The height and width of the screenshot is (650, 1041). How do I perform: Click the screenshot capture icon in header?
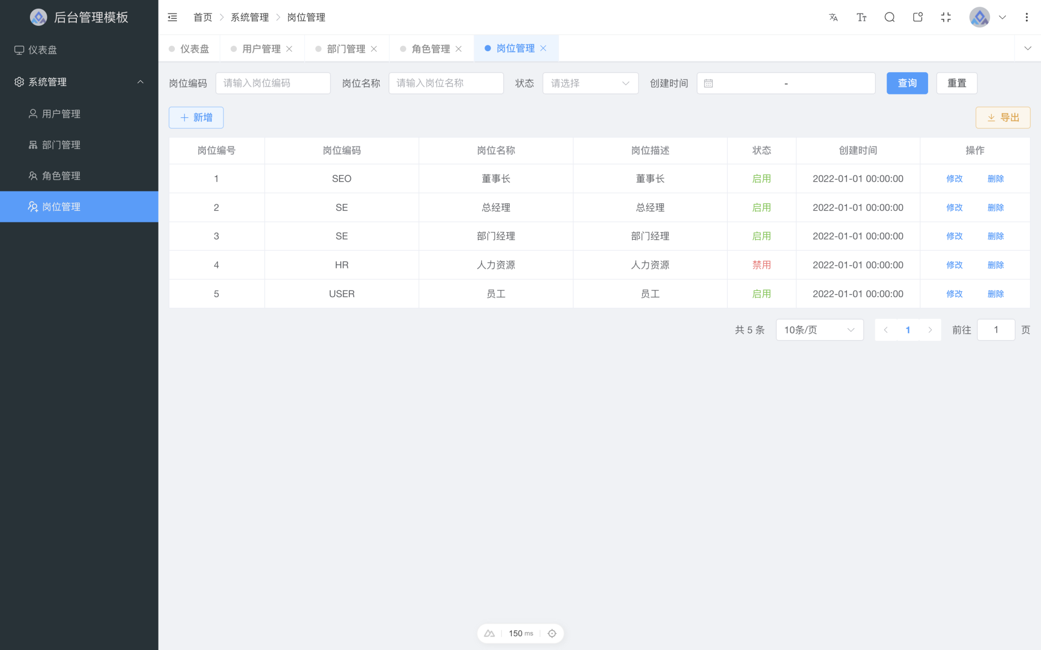(918, 17)
